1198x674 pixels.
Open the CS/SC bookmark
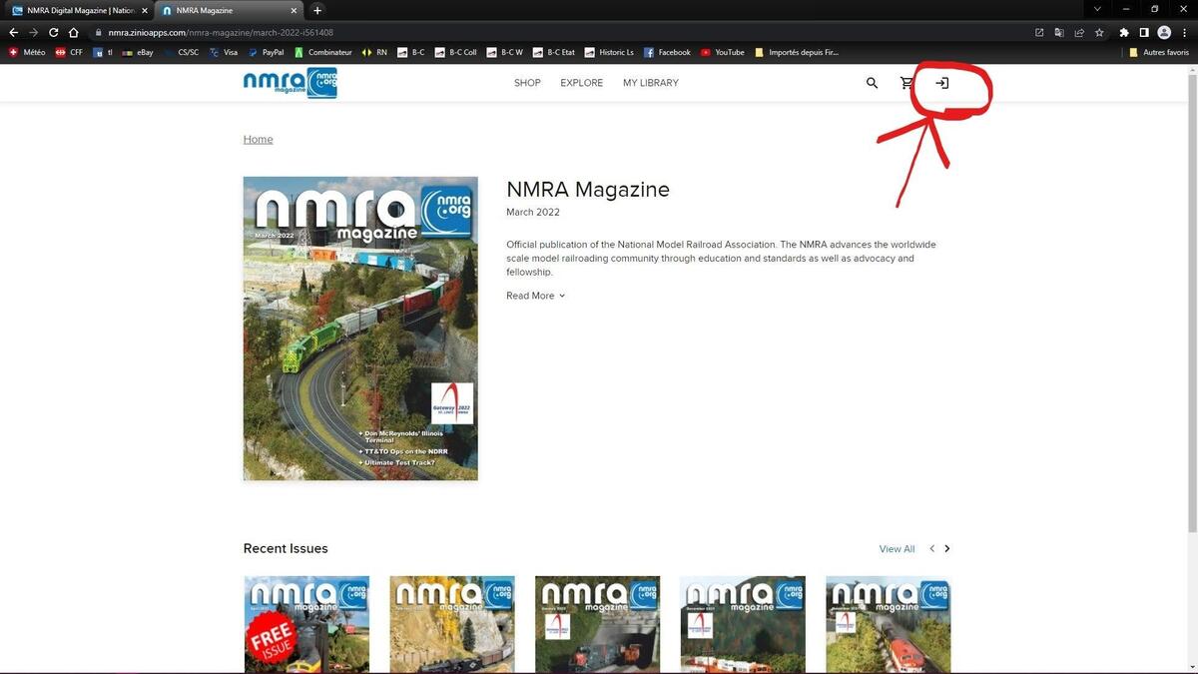coord(182,52)
